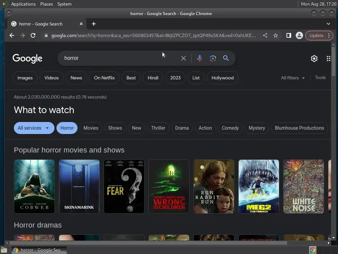Select the Videos filter chip
This screenshot has width=338, height=254.
51,78
